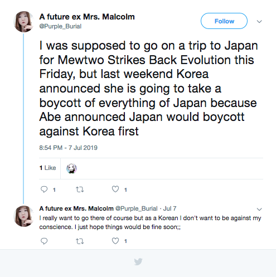Expand the main tweet options chevron

[x=259, y=21]
